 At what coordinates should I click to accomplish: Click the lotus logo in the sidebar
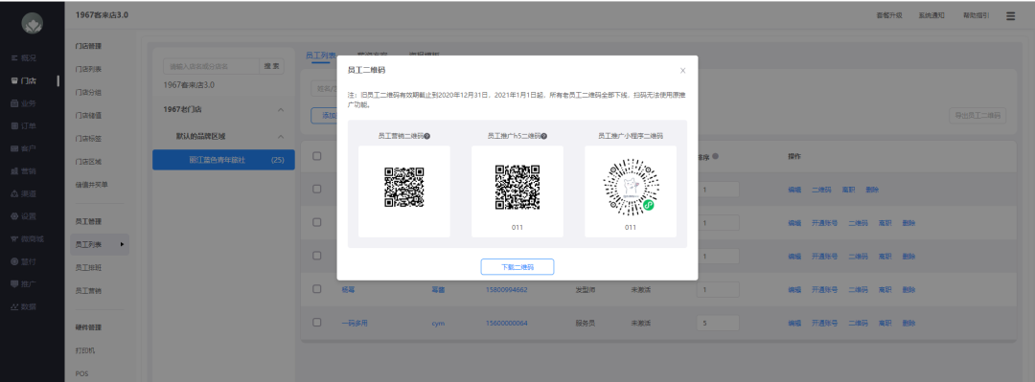click(32, 24)
